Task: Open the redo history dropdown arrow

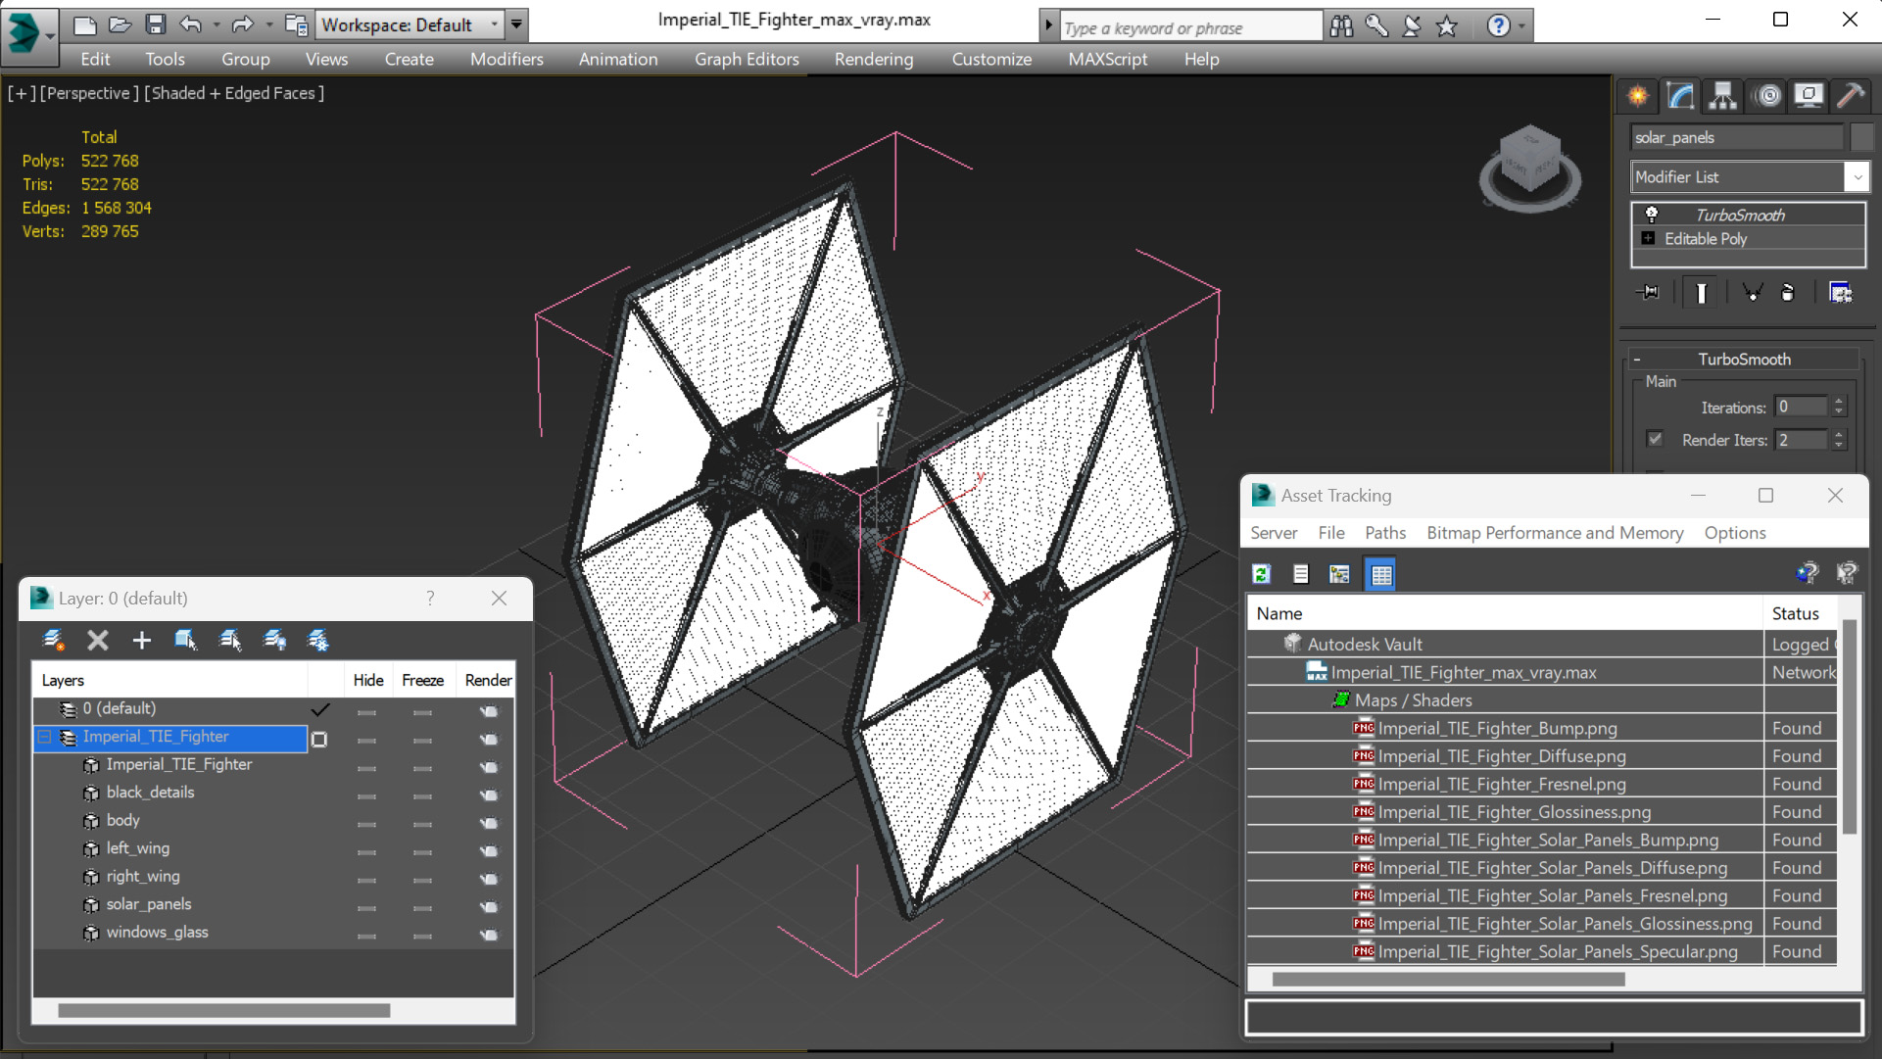Action: (x=268, y=24)
